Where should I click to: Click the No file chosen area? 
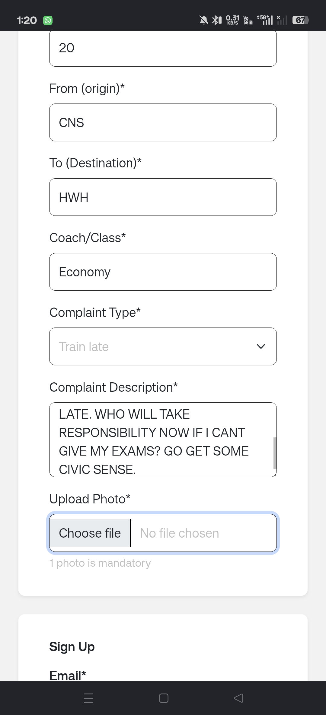[180, 533]
